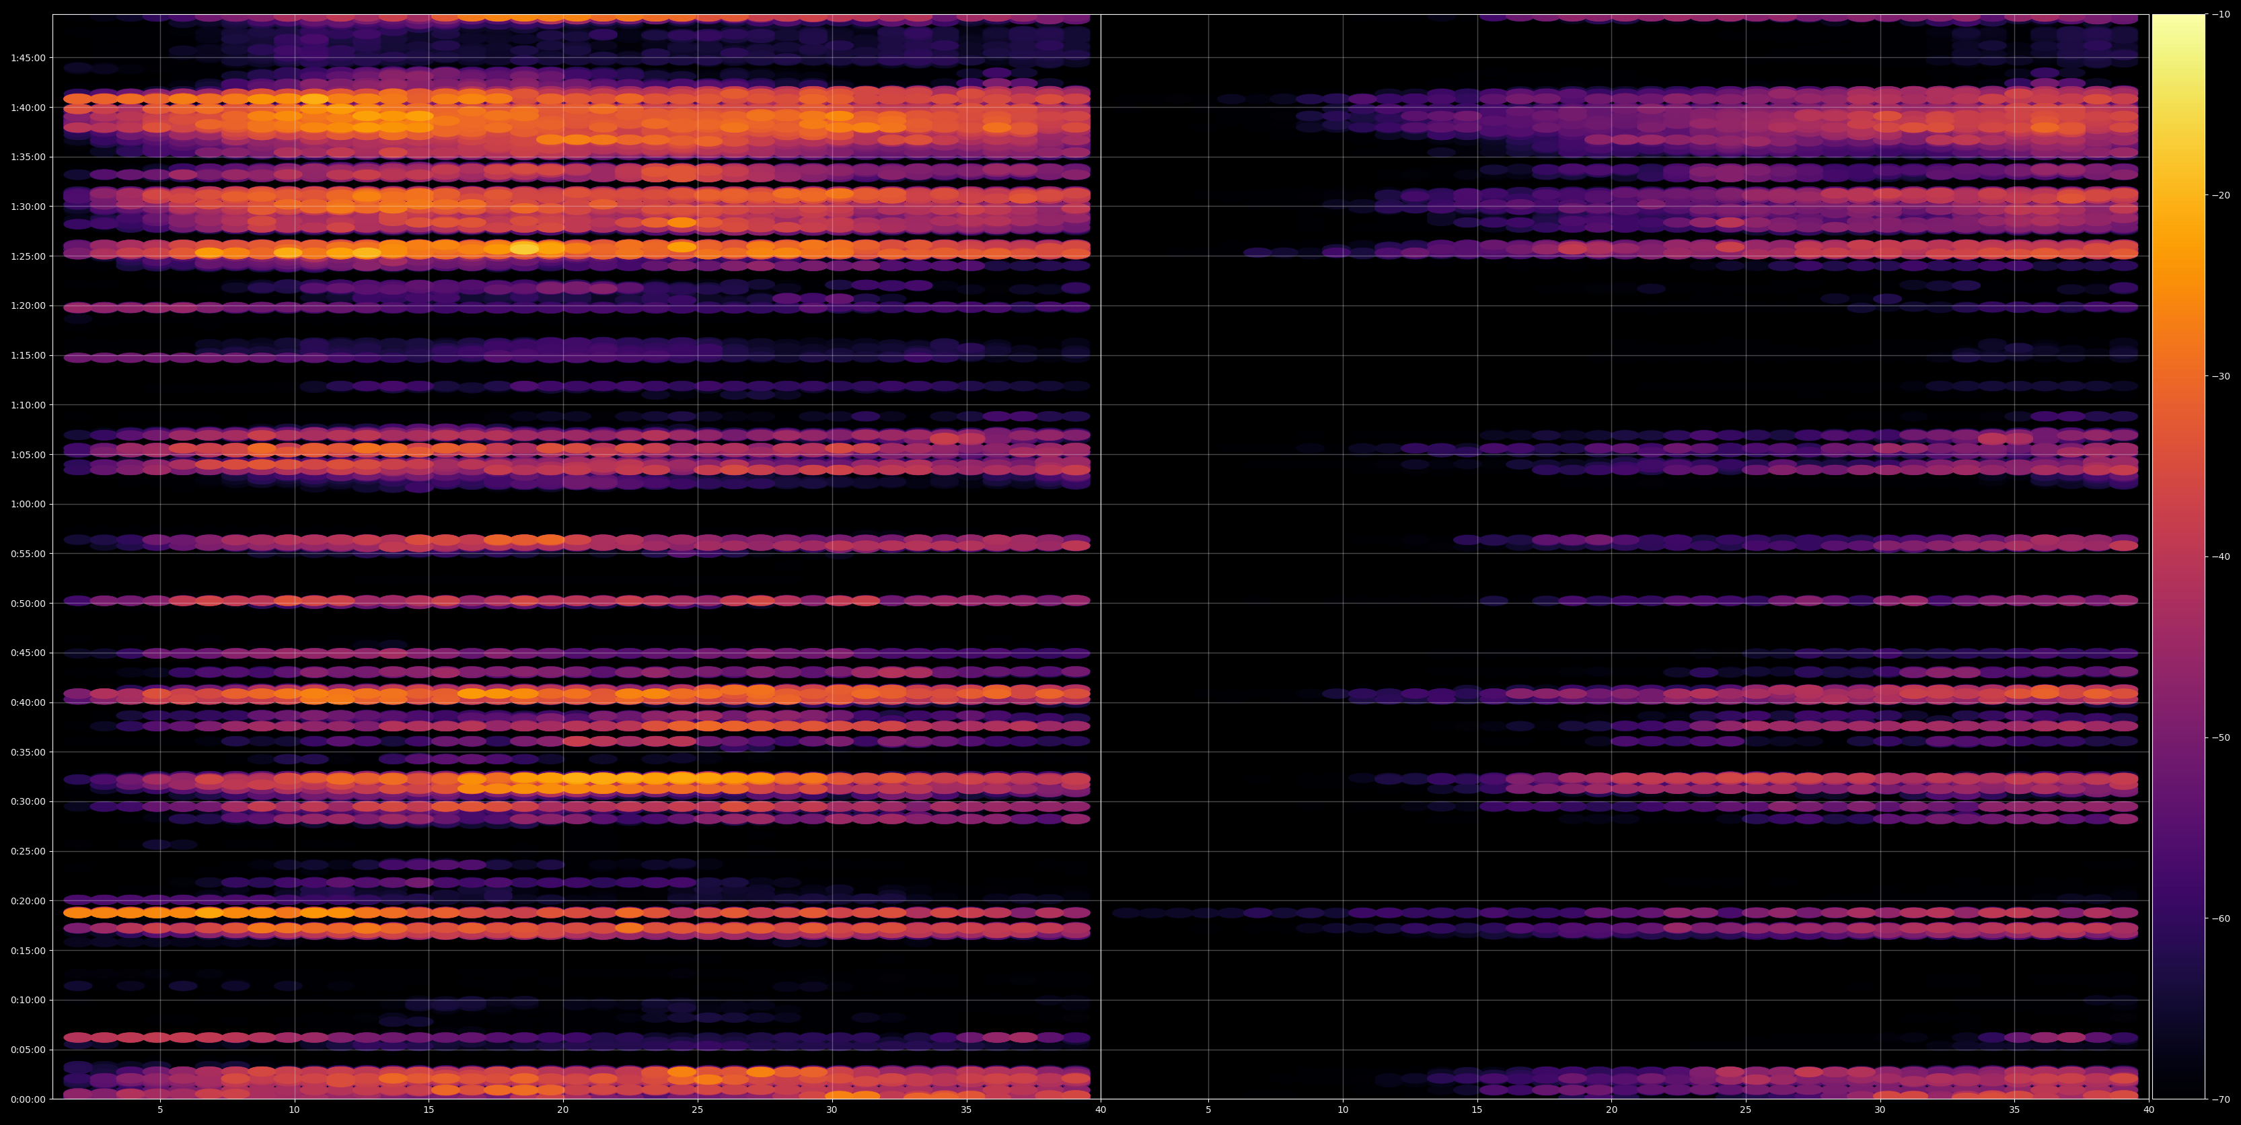
Task: Select the 0:10:00 y-axis label
Action: [28, 1001]
